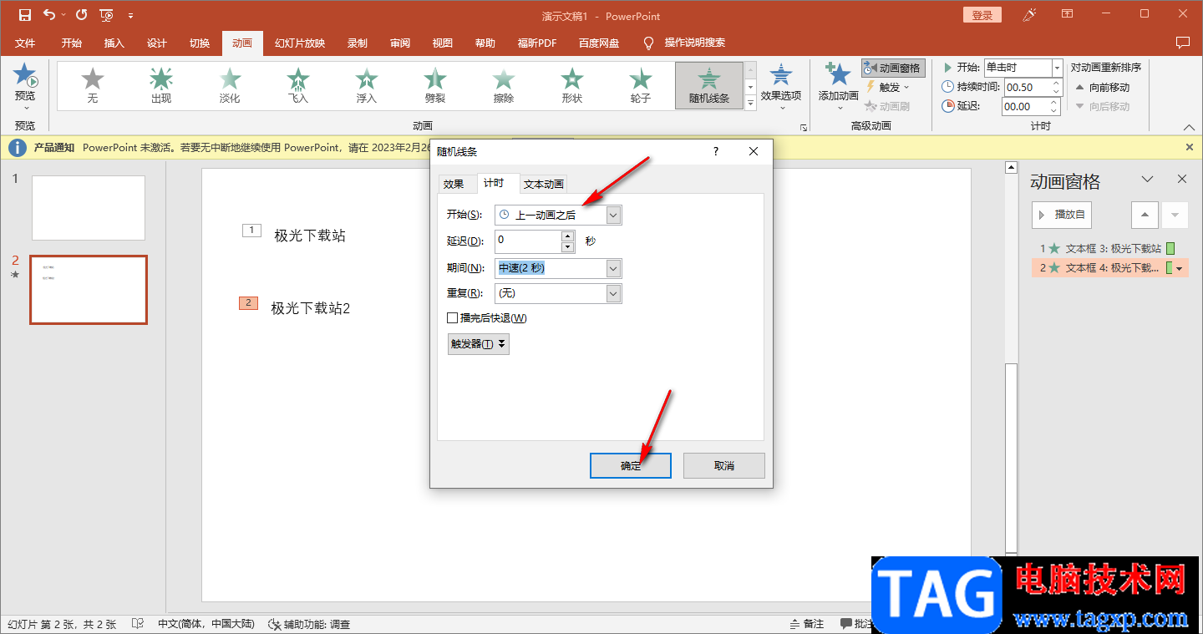This screenshot has height=634, width=1203.
Task: Open the animation group dialog launcher
Action: pyautogui.click(x=804, y=128)
